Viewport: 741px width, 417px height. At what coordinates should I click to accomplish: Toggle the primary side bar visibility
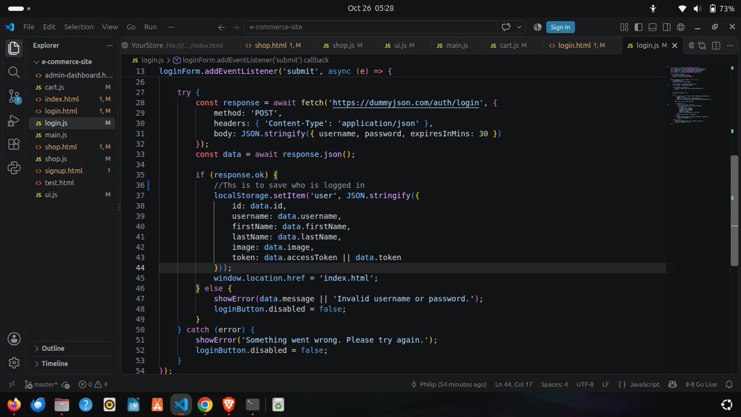638,27
